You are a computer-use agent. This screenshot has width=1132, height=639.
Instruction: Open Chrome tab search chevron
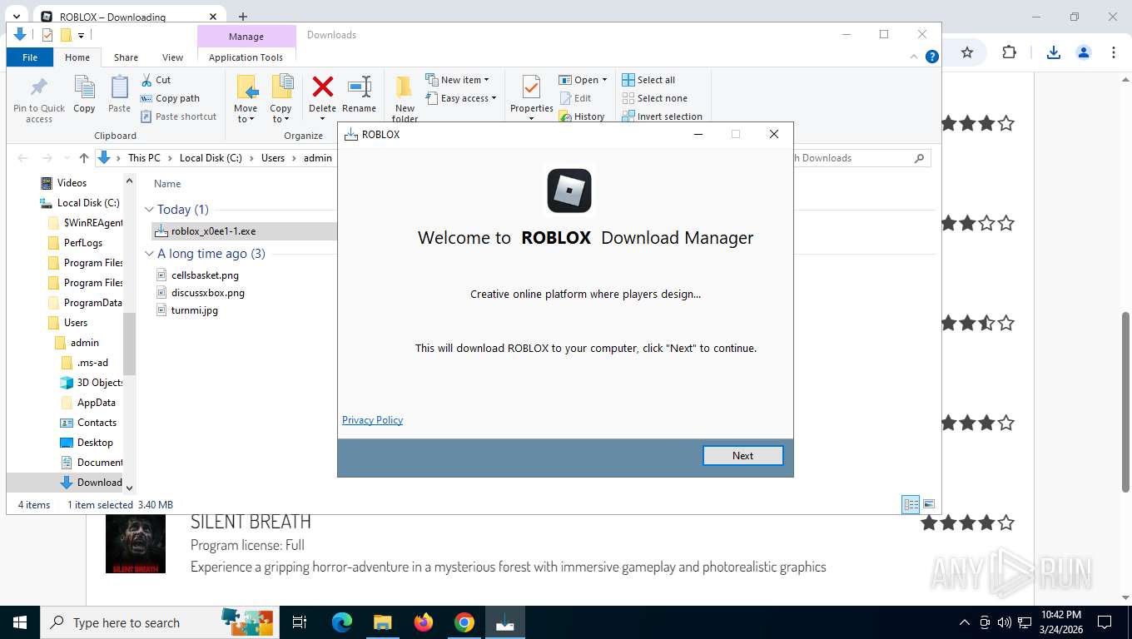coord(16,17)
